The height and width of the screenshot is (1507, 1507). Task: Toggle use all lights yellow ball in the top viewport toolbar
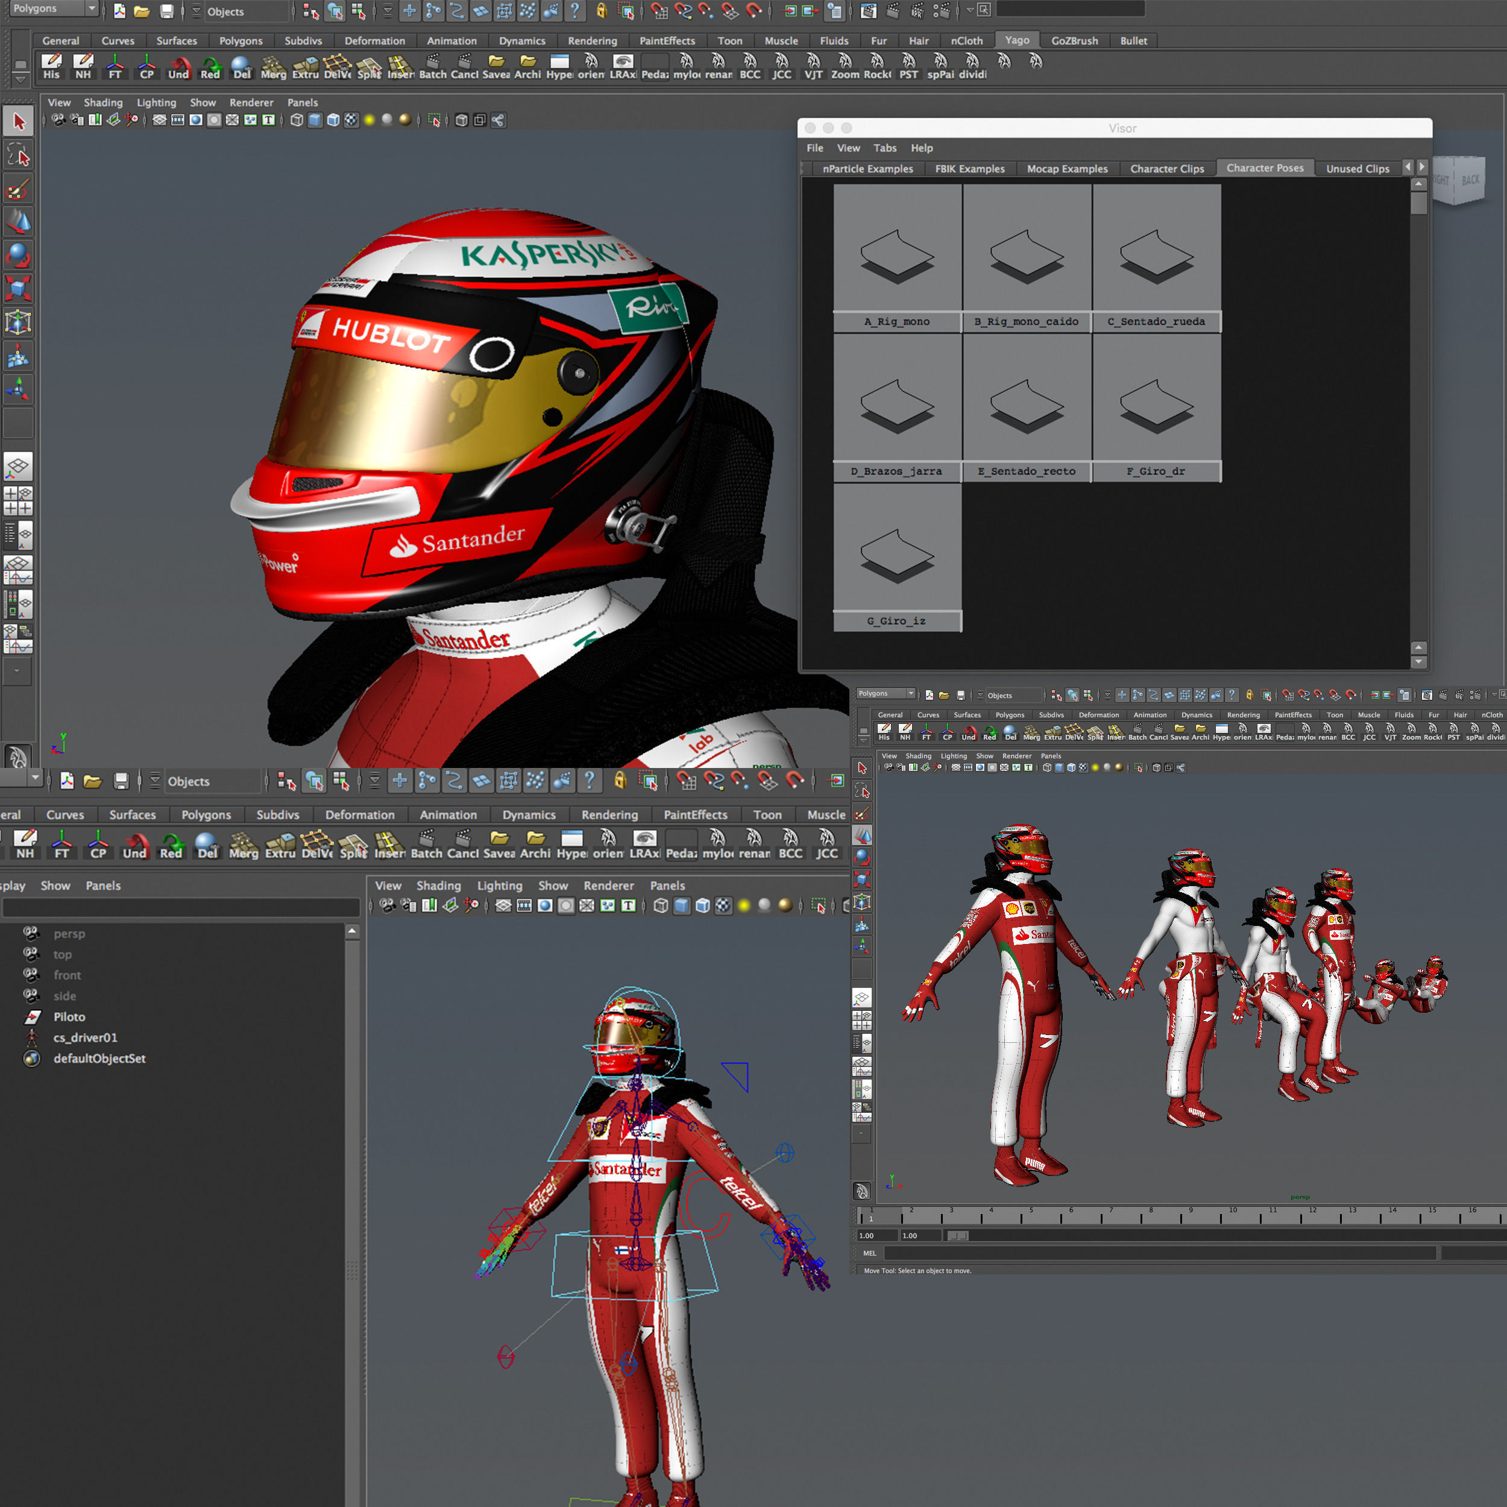point(369,120)
